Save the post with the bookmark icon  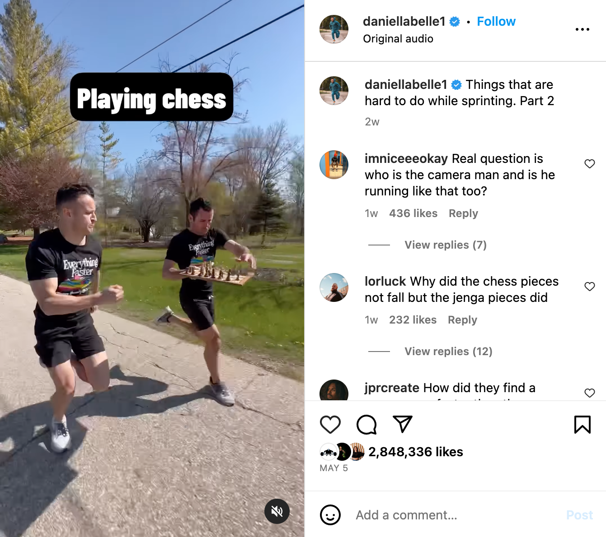(x=583, y=425)
